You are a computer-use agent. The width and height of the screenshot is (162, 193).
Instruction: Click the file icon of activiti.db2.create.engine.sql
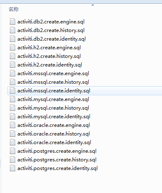[12, 22]
